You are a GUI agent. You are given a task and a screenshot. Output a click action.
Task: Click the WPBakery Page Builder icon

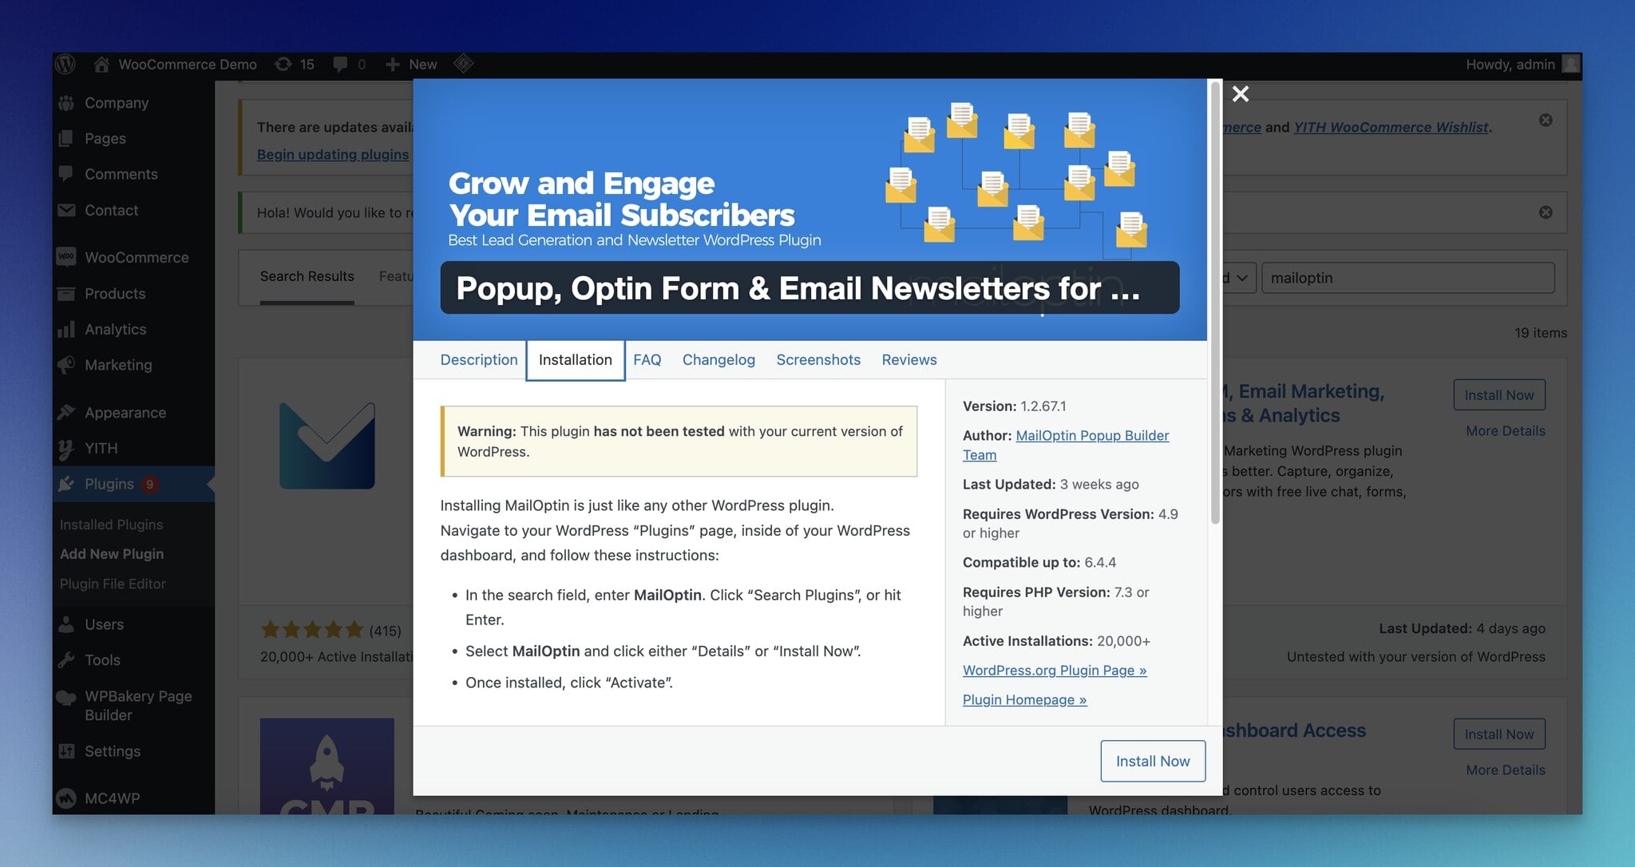click(66, 697)
